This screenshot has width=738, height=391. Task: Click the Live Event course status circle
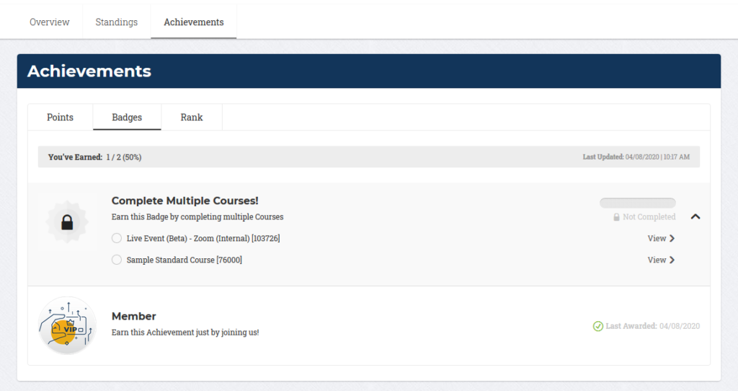tap(117, 238)
